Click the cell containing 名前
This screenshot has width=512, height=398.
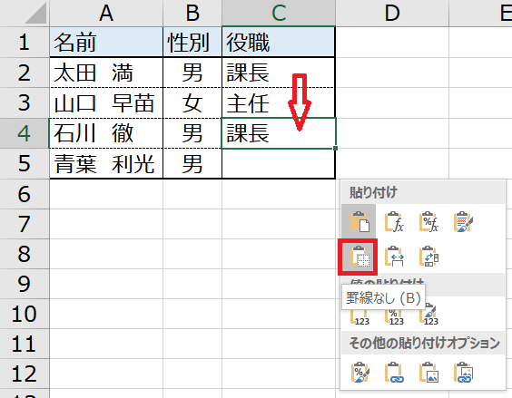[x=106, y=42]
